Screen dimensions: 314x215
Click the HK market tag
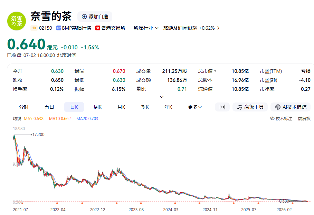(x=34, y=28)
